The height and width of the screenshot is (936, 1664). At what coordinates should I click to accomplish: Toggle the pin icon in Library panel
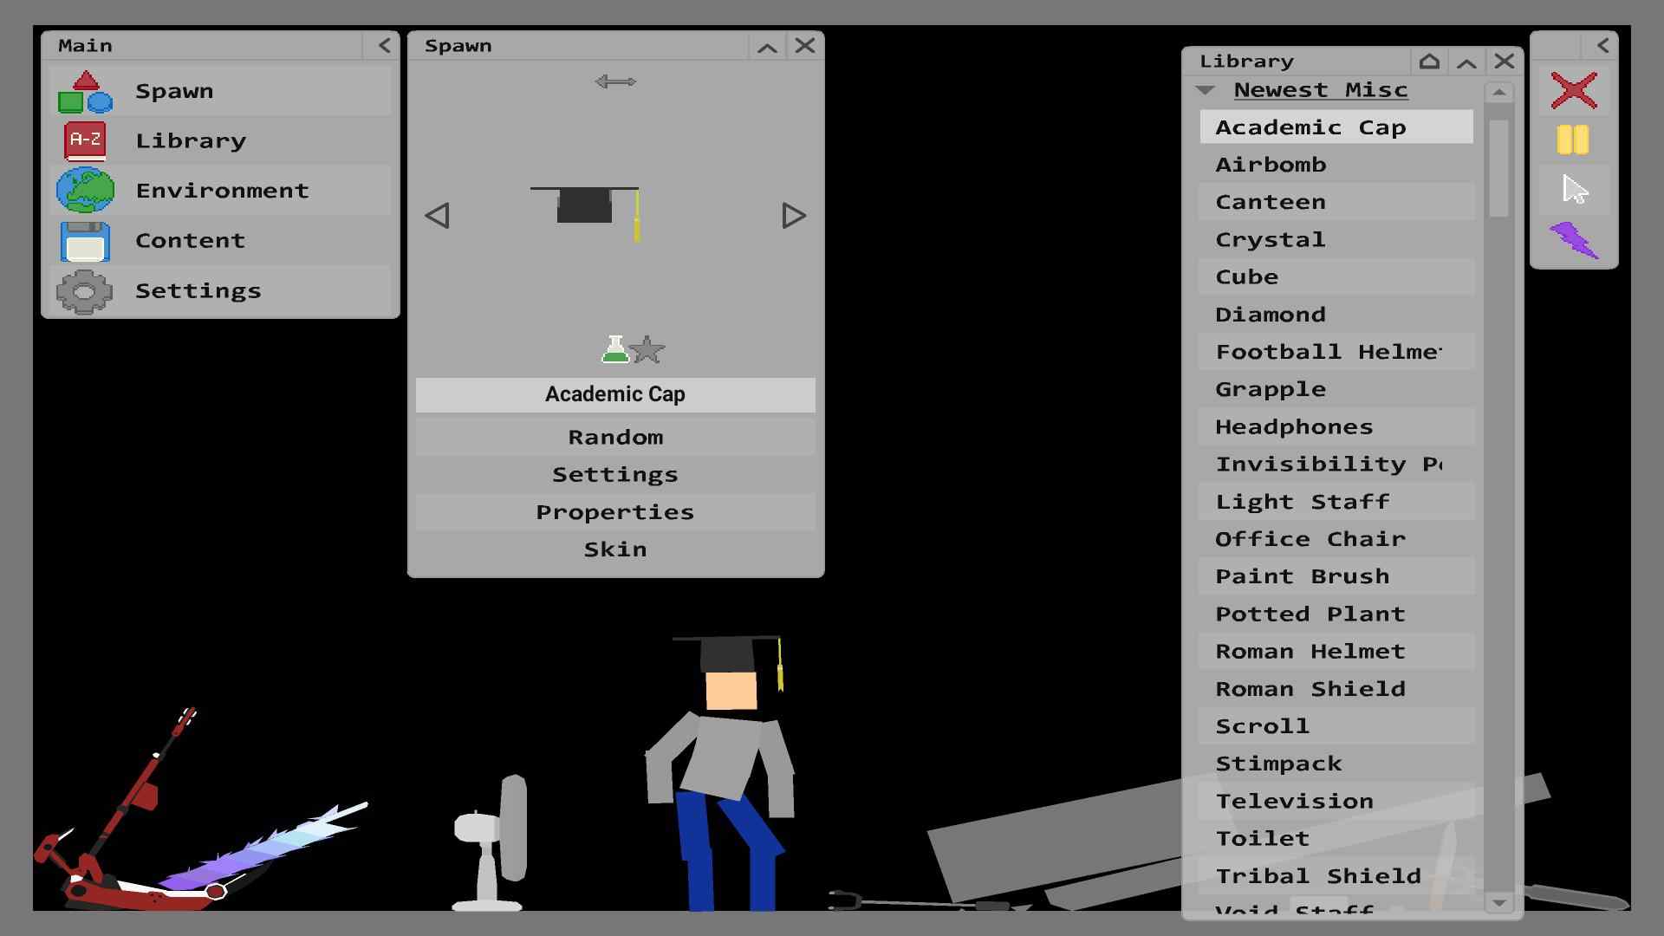pos(1430,60)
